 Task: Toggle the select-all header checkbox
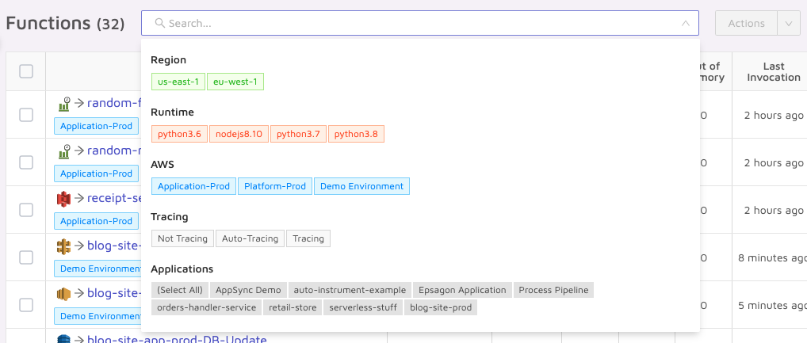coord(26,71)
